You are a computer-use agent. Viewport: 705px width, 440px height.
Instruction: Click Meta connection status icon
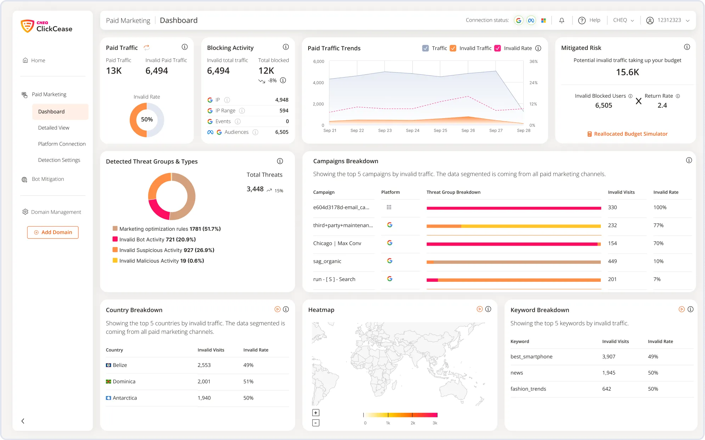pos(531,21)
